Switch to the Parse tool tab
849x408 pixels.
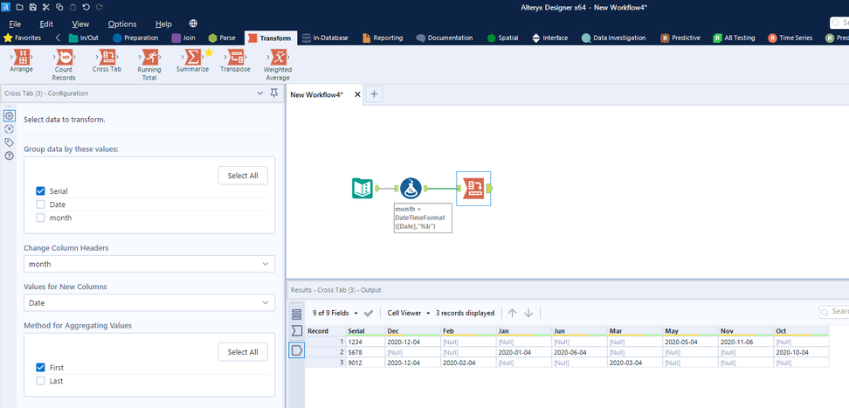(x=222, y=38)
